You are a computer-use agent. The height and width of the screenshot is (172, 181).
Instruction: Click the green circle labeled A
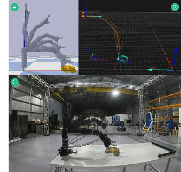tap(15, 7)
